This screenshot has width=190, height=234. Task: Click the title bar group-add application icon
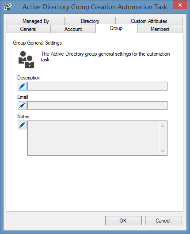[x=8, y=7]
